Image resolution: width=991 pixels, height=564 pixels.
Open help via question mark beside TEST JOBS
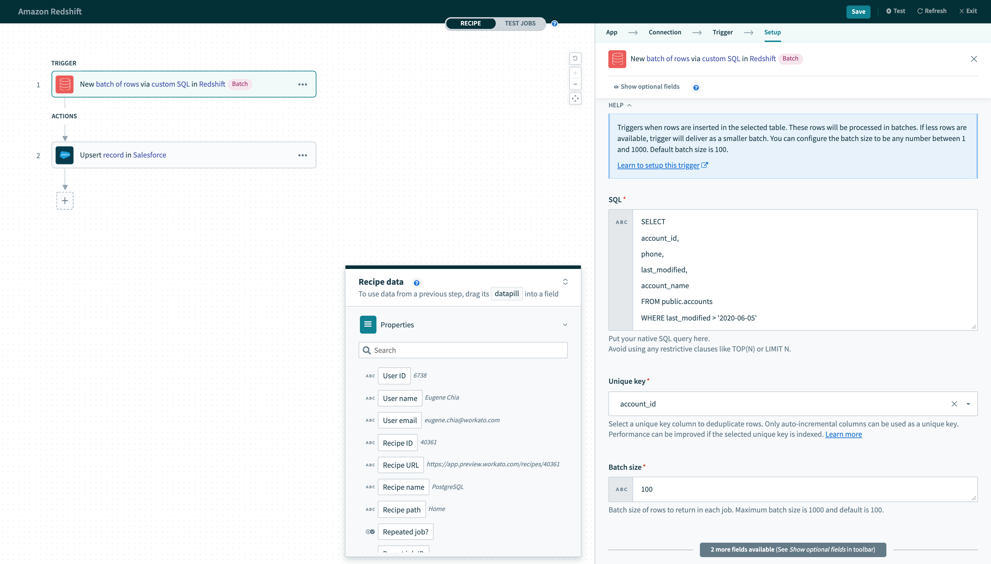click(554, 23)
